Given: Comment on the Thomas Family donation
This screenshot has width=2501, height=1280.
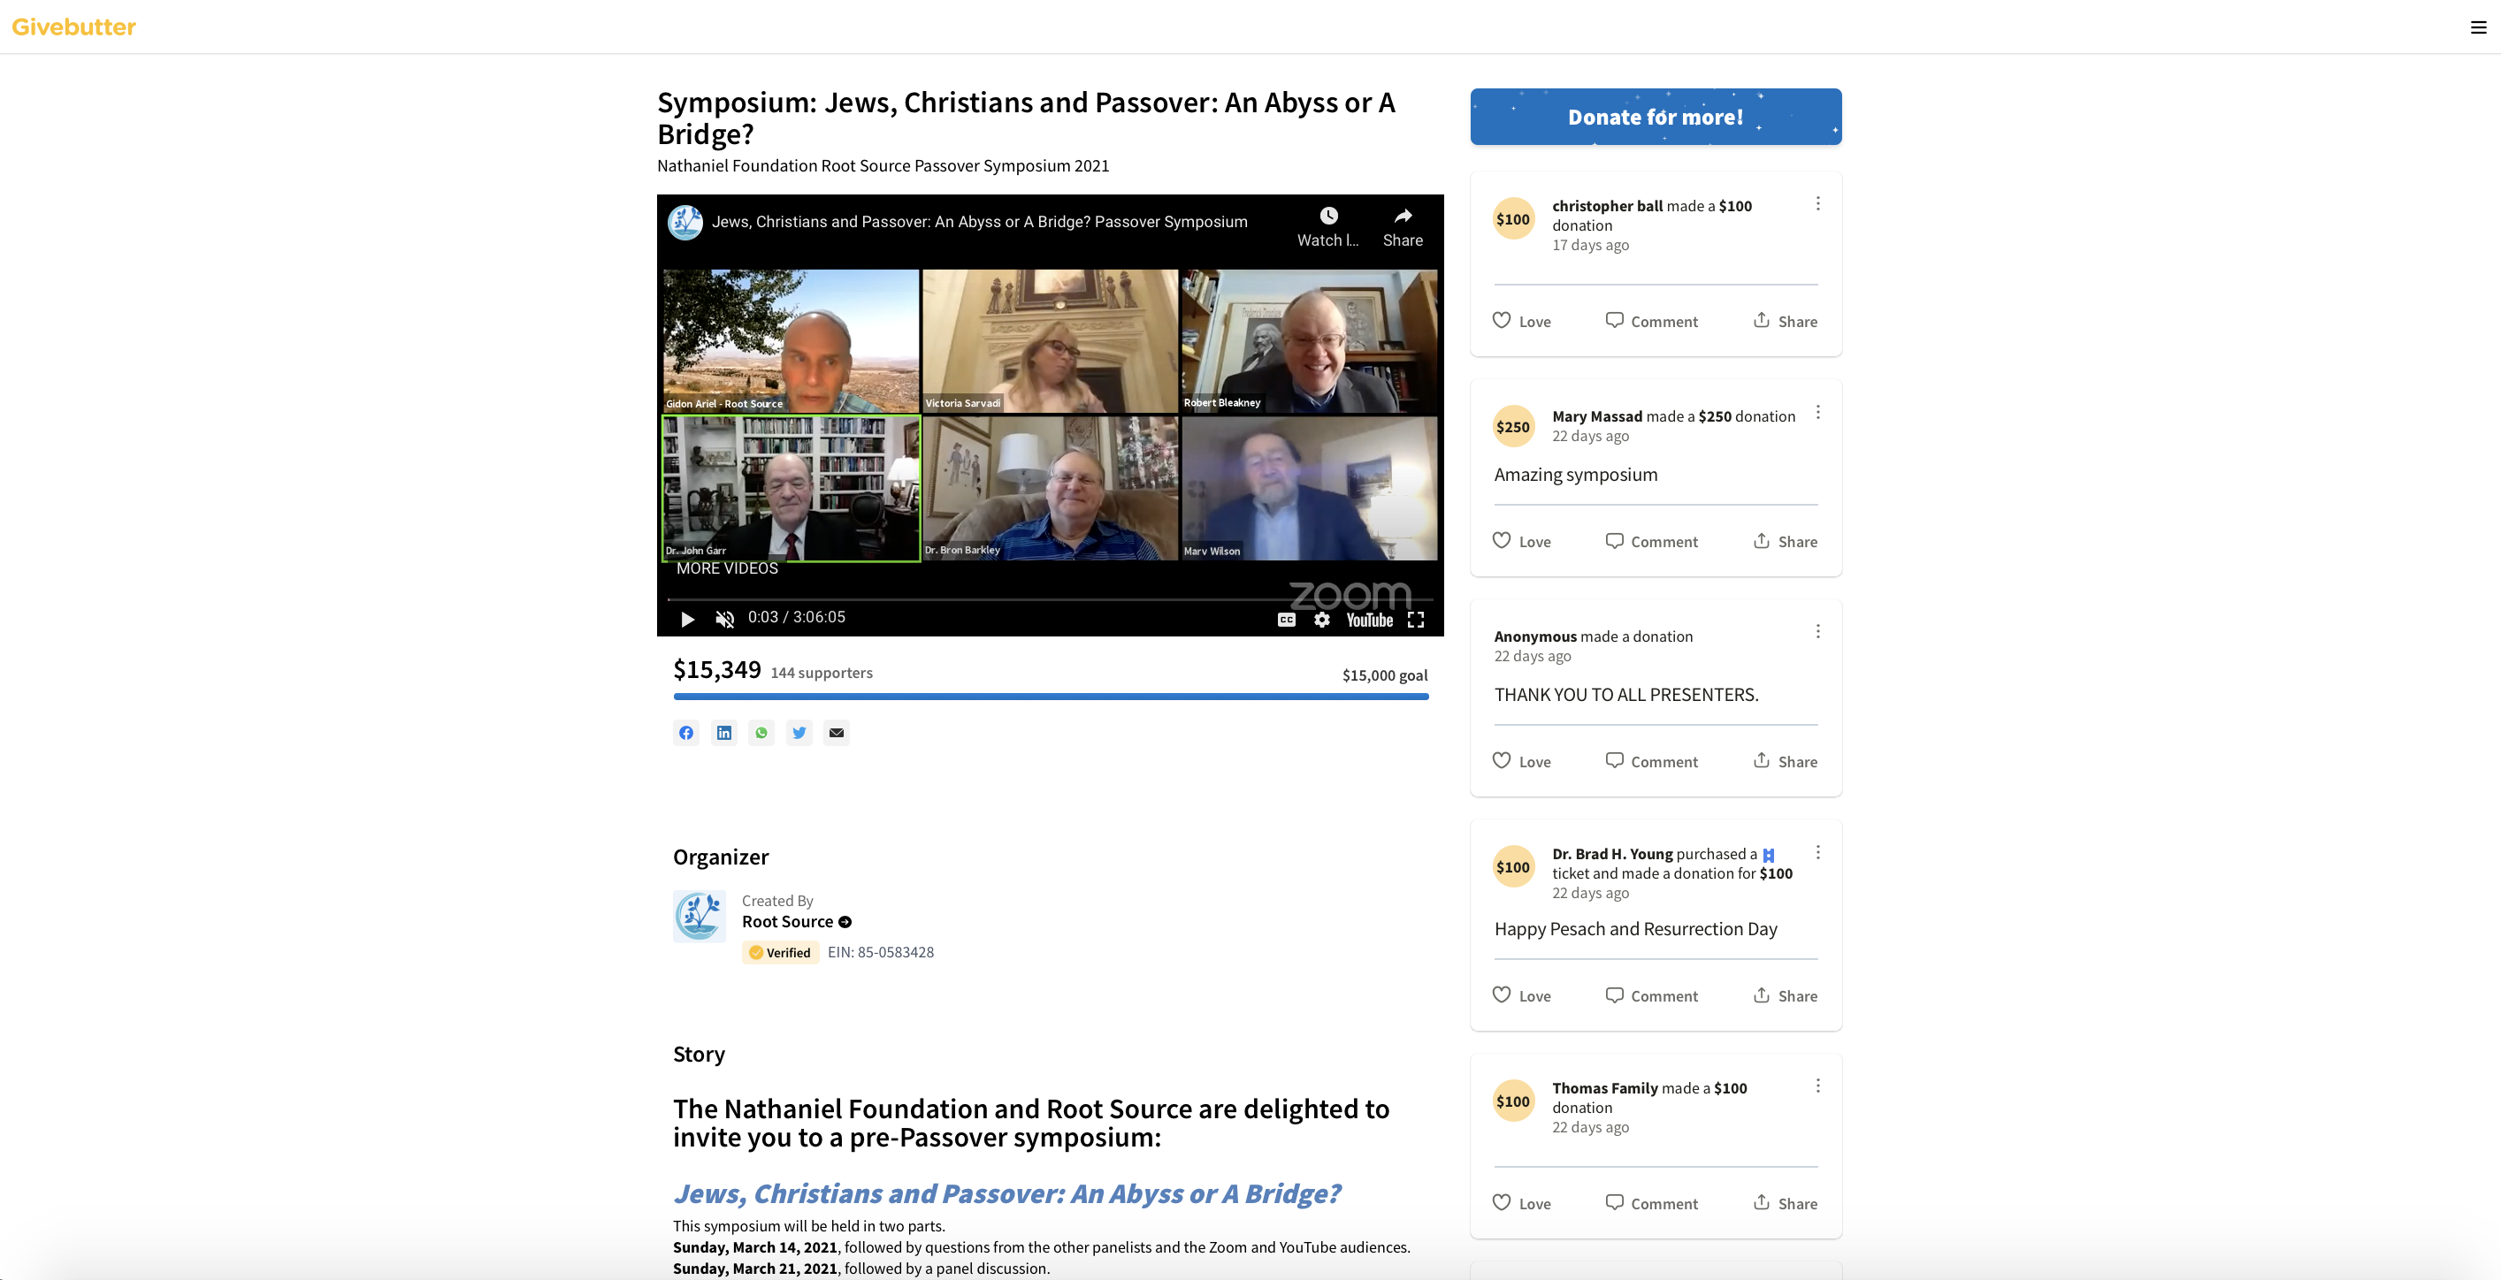Looking at the screenshot, I should [1651, 1203].
